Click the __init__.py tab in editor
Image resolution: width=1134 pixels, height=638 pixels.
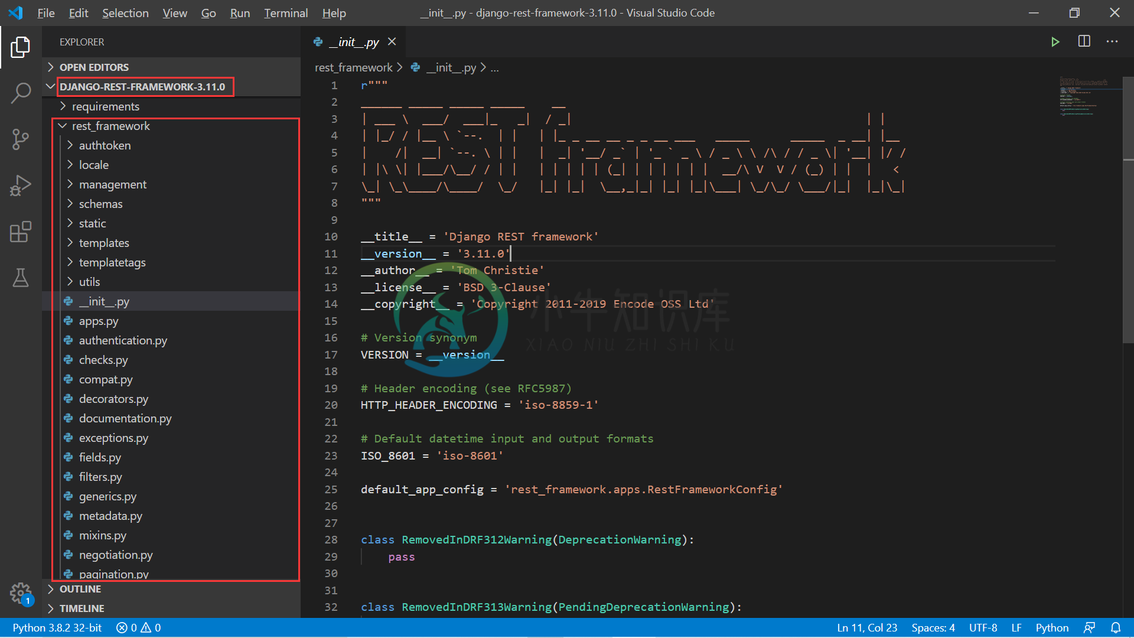pos(354,42)
